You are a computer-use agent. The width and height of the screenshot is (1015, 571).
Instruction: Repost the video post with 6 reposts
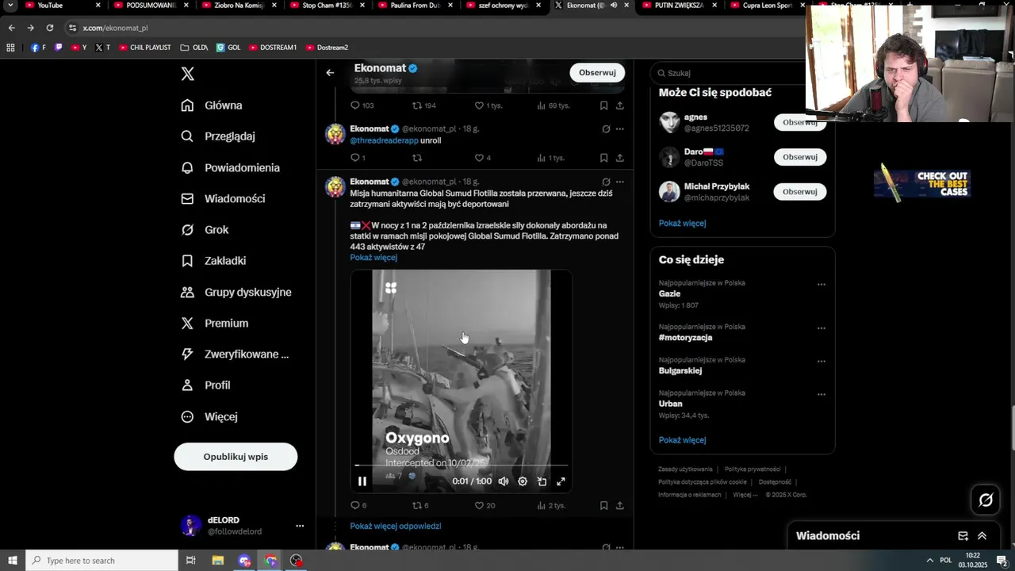[420, 505]
